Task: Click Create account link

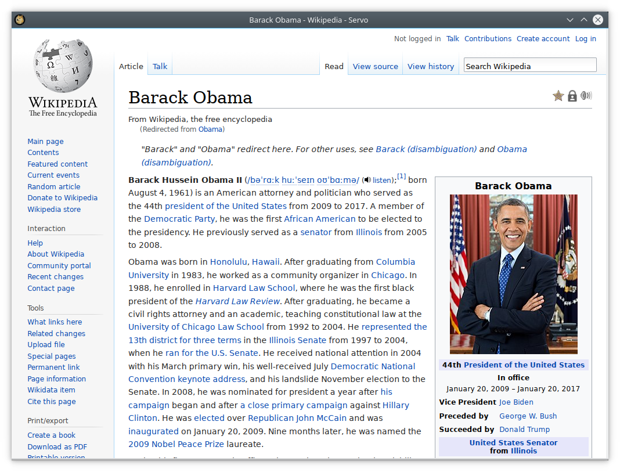Action: pos(543,39)
